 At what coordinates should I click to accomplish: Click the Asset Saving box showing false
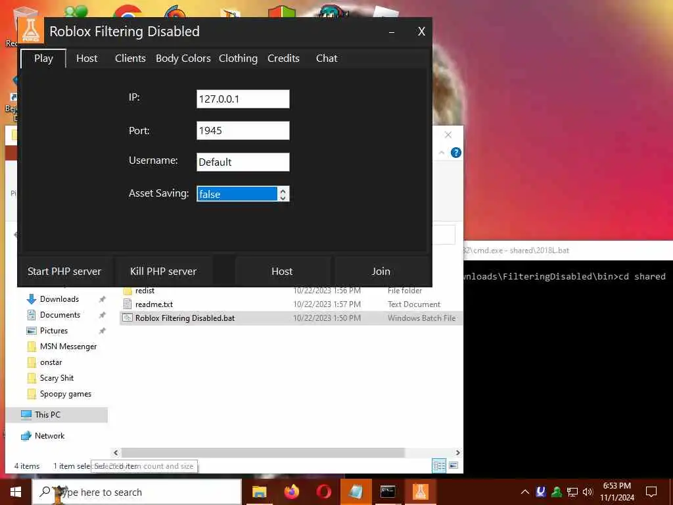[x=237, y=194]
